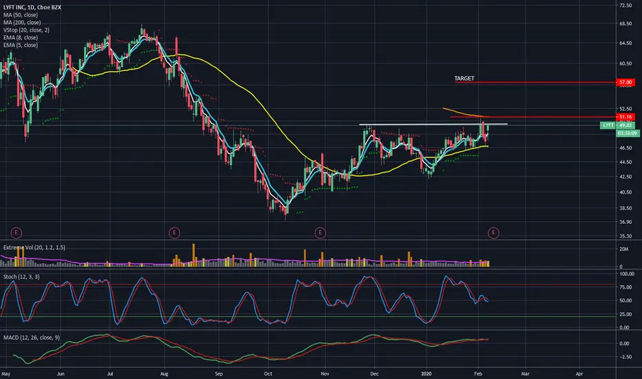Click the Sep date on time axis
This screenshot has width=642, height=379.
click(x=218, y=373)
